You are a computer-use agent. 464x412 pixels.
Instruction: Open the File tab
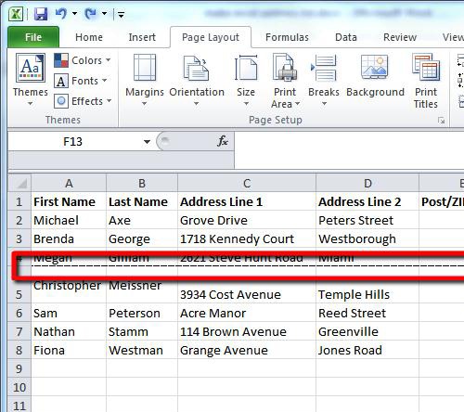point(33,37)
